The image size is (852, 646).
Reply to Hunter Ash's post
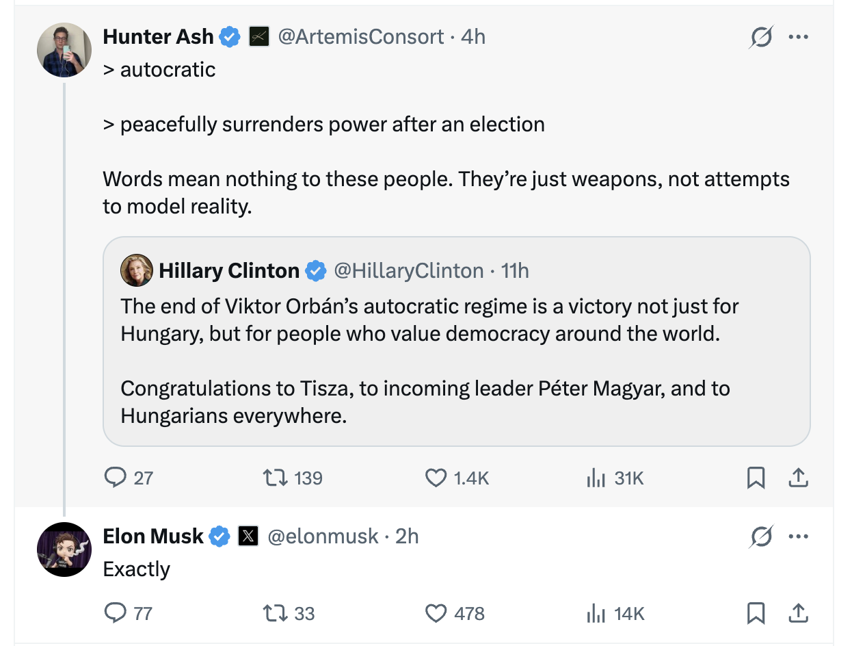click(115, 477)
